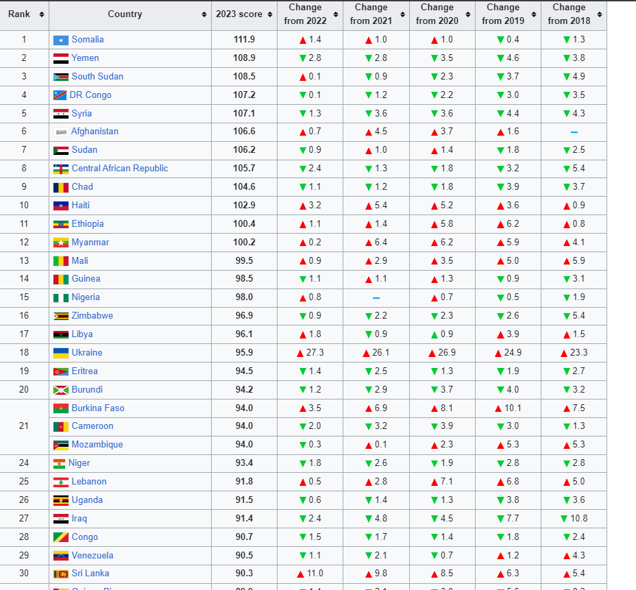Screen dimensions: 636x590
Task: Sort Change from 2020 column header
Action: point(468,14)
